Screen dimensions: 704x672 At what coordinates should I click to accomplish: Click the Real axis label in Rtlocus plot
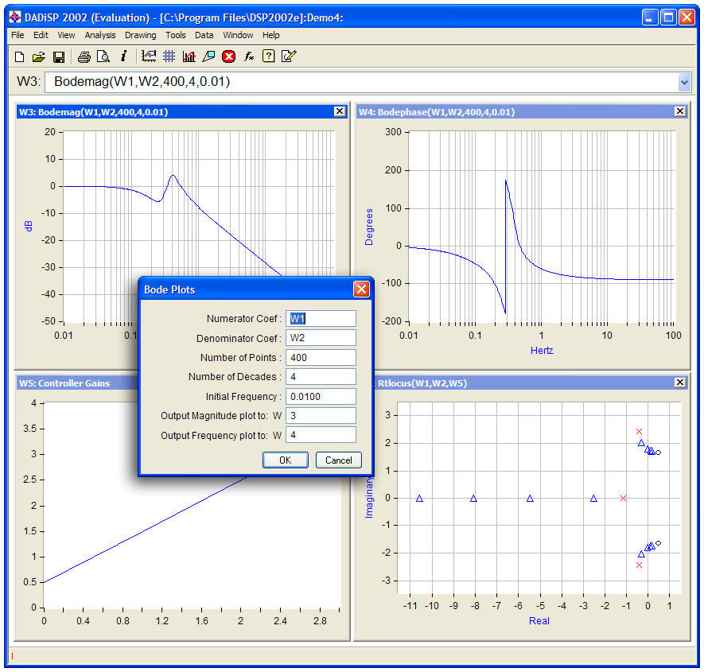[x=539, y=621]
